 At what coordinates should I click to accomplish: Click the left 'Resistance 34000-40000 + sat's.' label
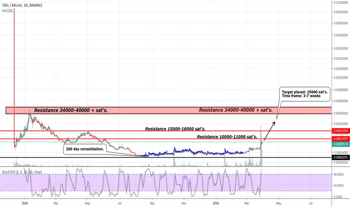click(x=71, y=110)
